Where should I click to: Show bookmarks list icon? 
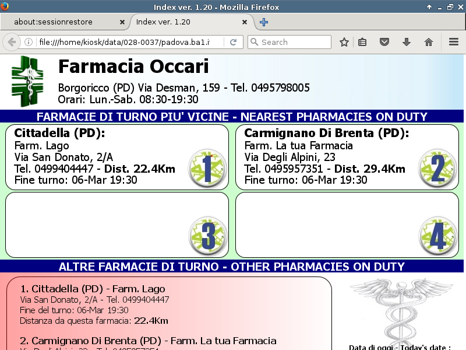pyautogui.click(x=363, y=42)
